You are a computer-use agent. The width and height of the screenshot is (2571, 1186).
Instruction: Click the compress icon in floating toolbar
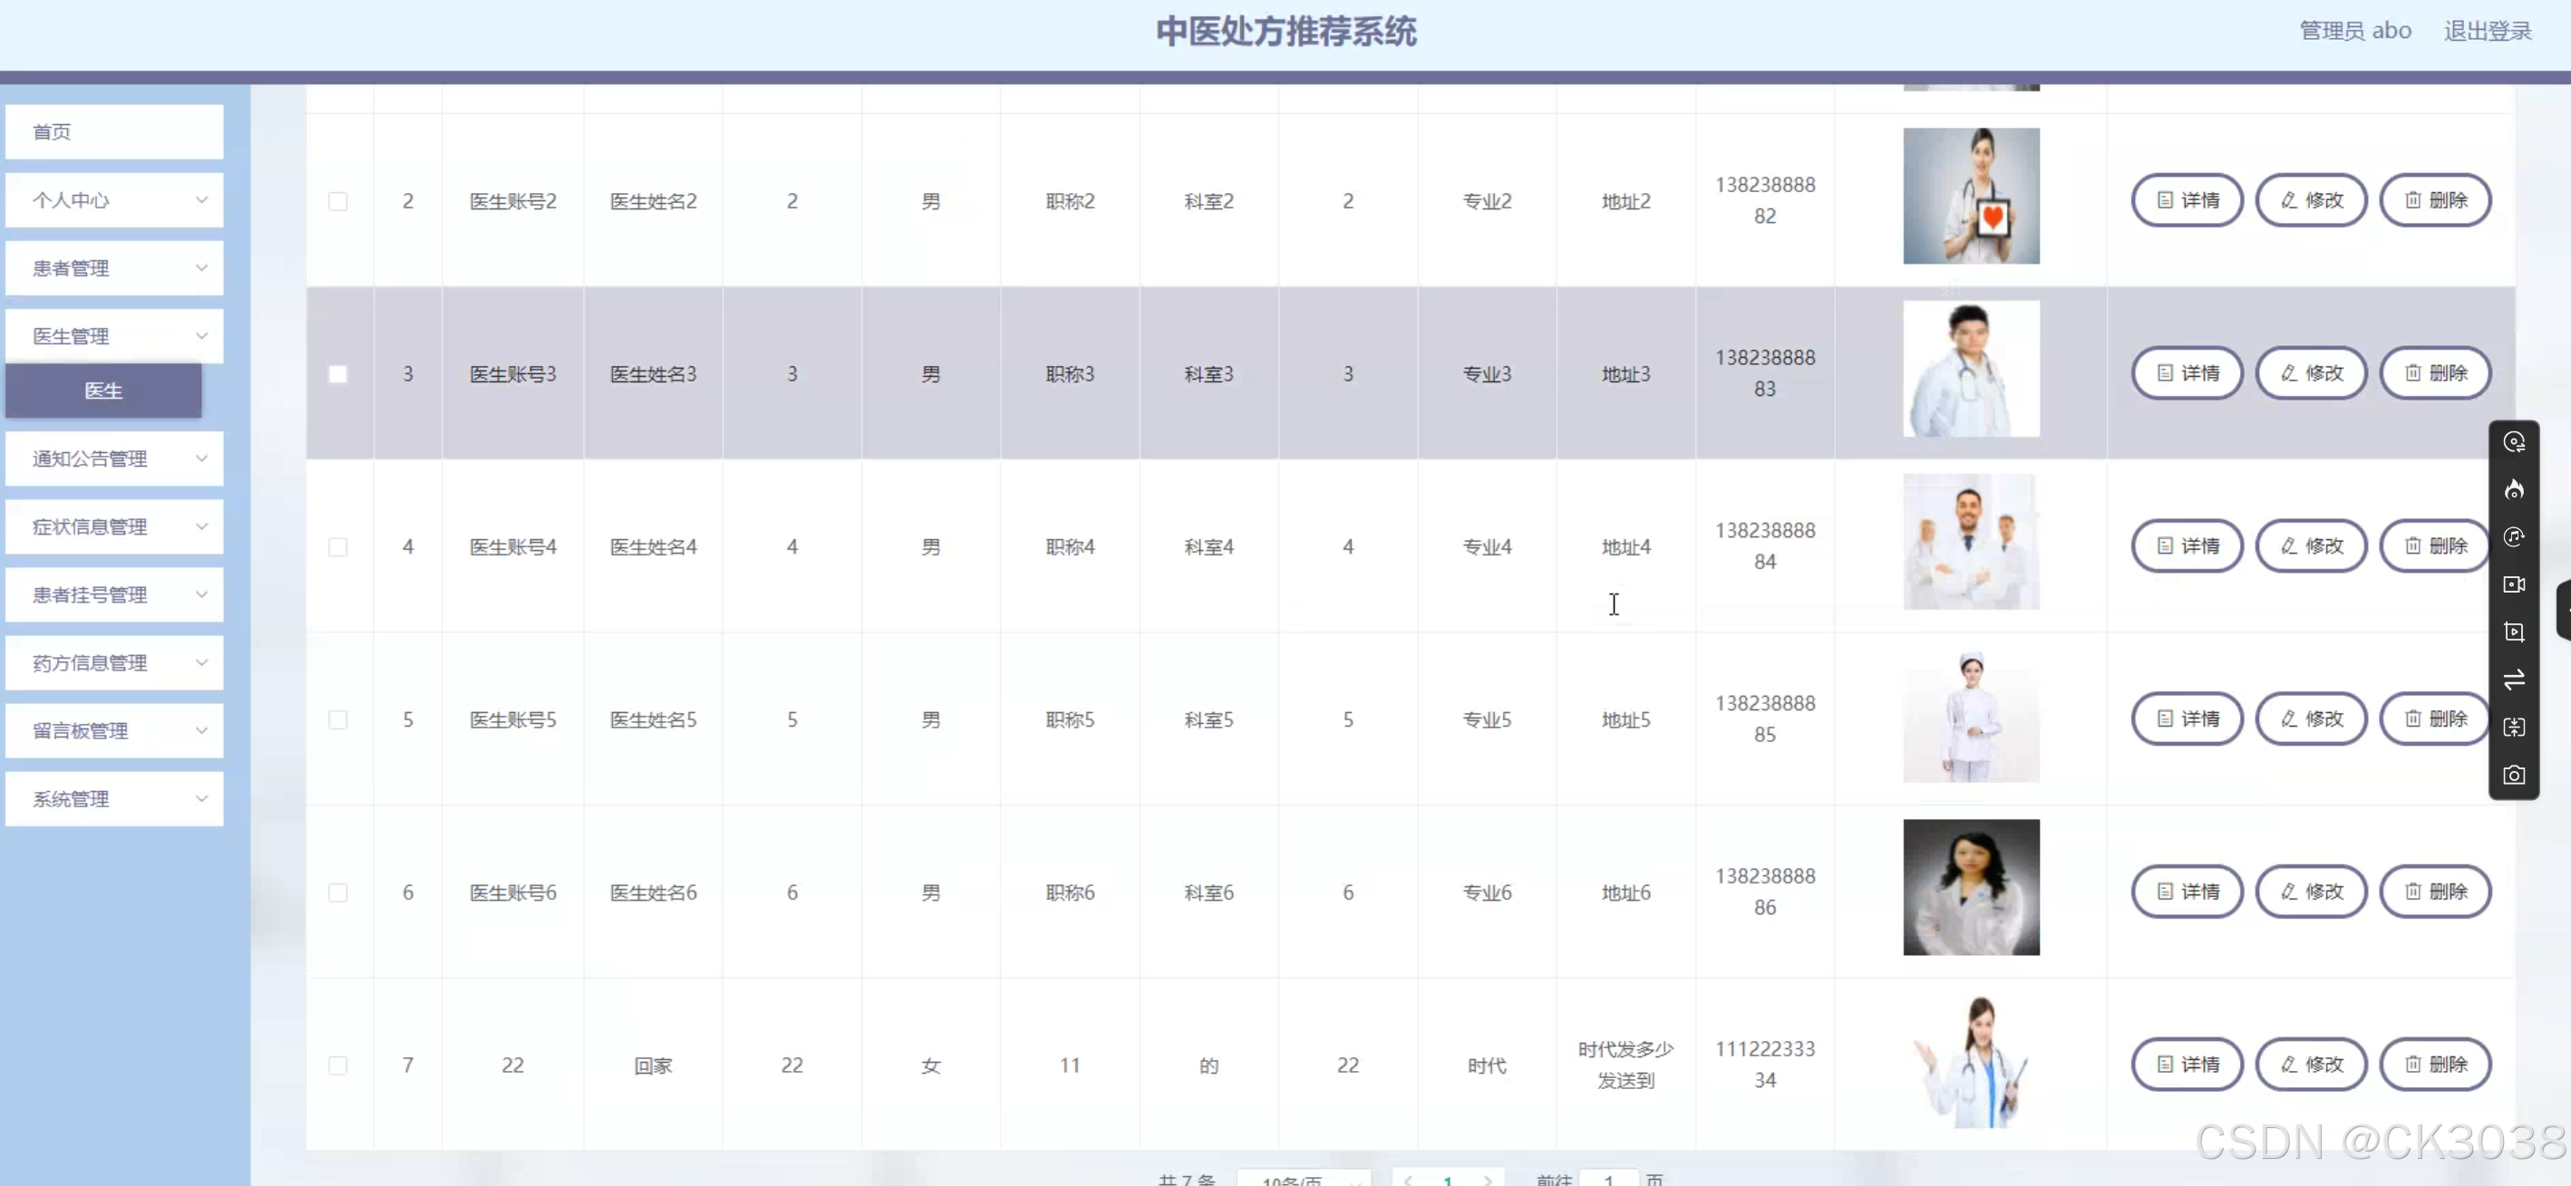(2513, 728)
